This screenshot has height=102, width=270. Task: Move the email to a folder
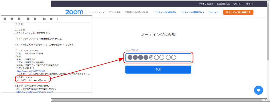tap(44, 19)
